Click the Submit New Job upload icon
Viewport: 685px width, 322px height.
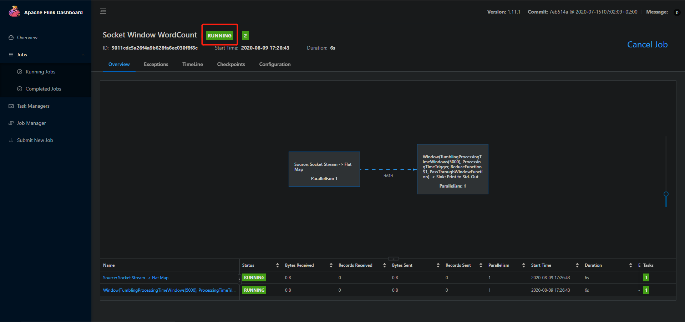pyautogui.click(x=11, y=140)
